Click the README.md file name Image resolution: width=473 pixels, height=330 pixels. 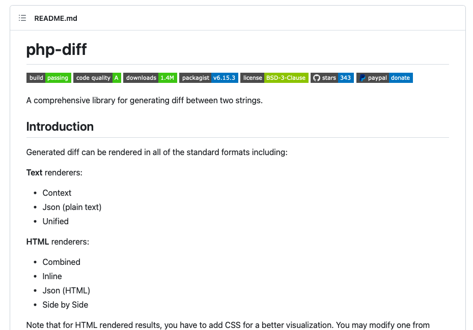(x=56, y=18)
